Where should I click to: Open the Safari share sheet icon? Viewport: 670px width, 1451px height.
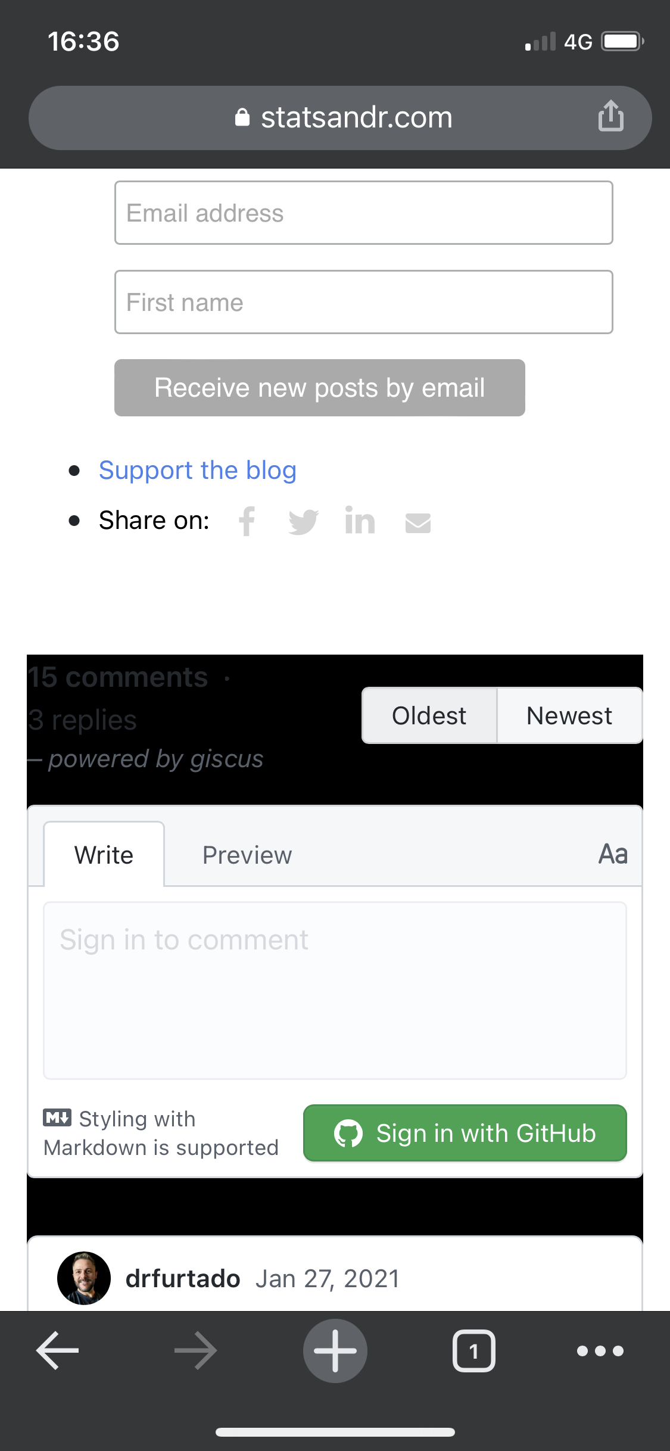pyautogui.click(x=611, y=117)
